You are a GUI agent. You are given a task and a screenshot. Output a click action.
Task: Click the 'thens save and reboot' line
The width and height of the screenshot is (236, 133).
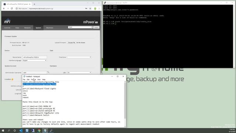[x=33, y=120]
